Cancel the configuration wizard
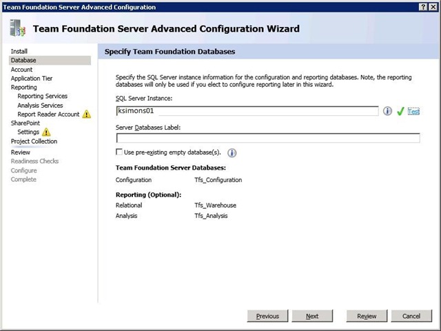441x331 pixels. tap(411, 316)
